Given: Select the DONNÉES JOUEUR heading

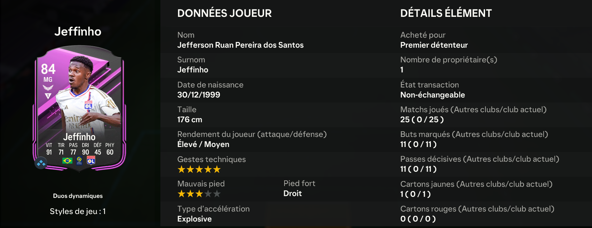Looking at the screenshot, I should coord(225,13).
